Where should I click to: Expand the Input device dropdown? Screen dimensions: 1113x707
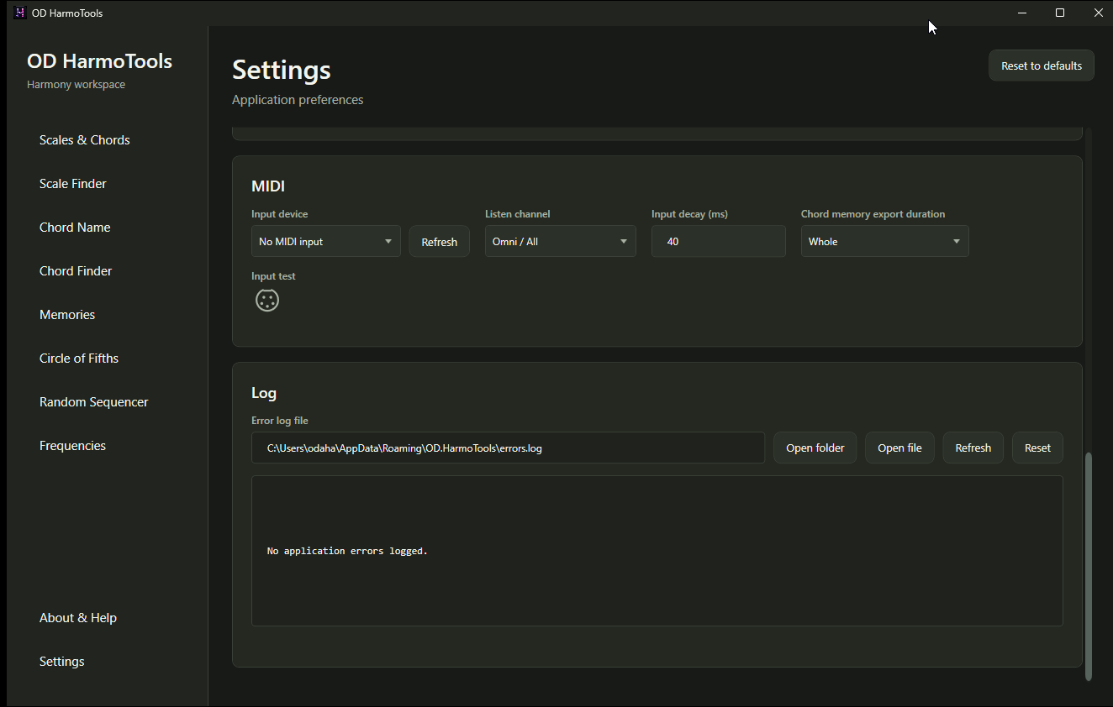(x=326, y=242)
